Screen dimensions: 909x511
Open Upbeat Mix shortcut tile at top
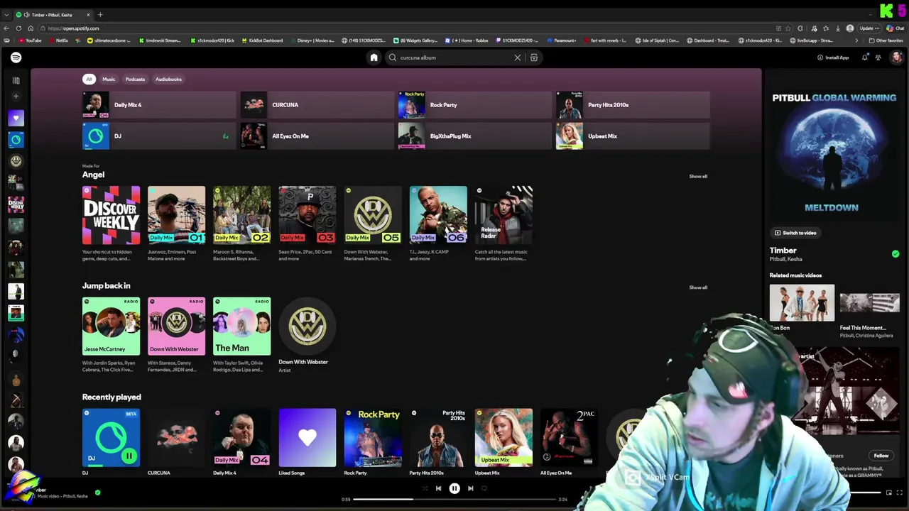633,136
